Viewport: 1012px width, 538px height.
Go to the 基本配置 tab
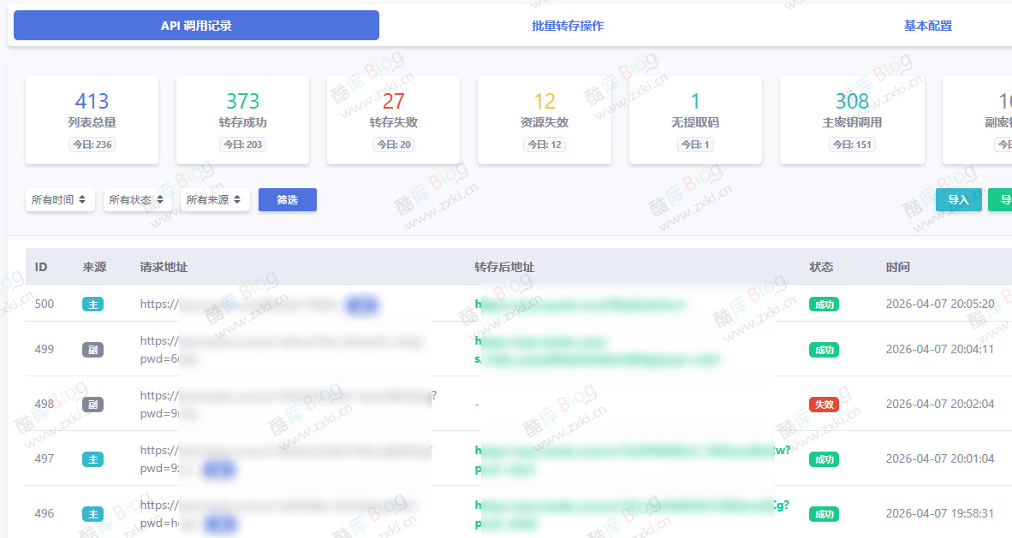(x=927, y=26)
